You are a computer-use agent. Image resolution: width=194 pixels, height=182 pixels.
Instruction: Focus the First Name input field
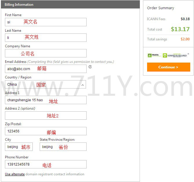click(x=45, y=22)
